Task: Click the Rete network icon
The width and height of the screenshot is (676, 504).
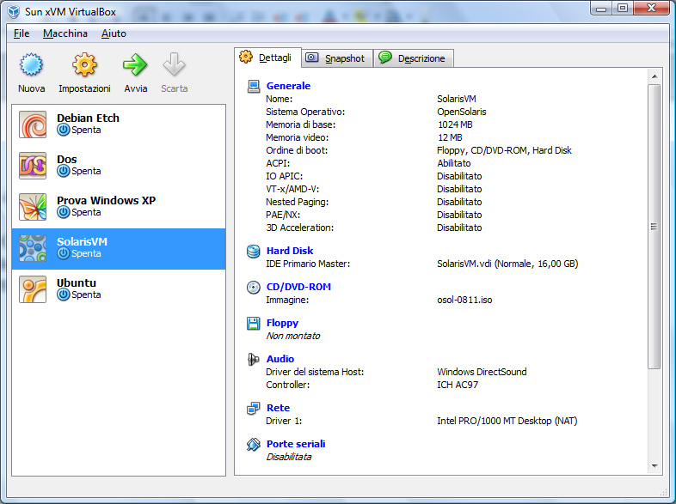Action: (254, 408)
